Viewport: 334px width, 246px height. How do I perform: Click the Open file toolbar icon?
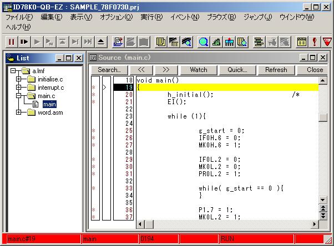(x=118, y=42)
